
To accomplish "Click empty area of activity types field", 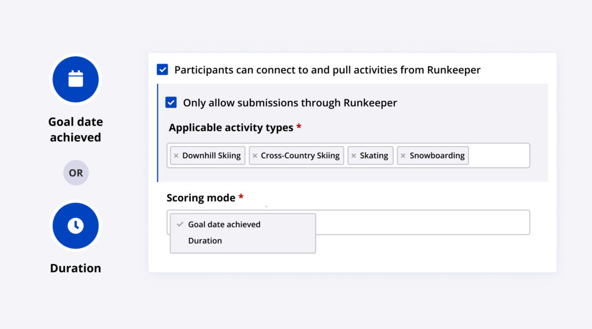I will coord(498,156).
